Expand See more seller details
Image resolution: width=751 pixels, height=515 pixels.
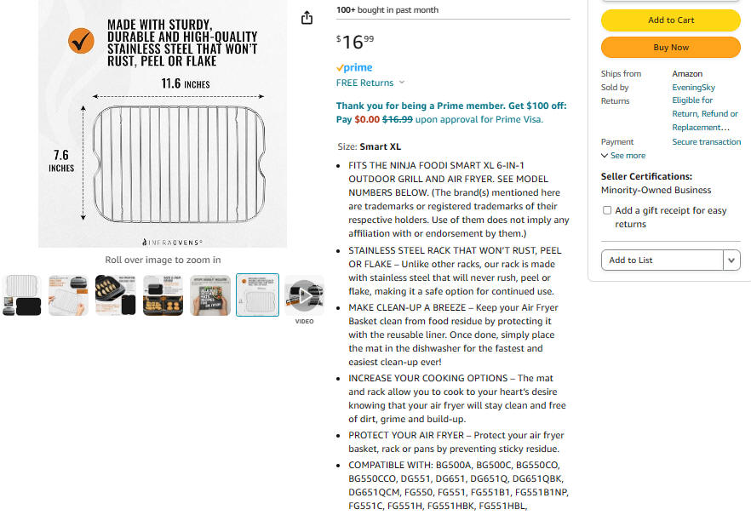pyautogui.click(x=623, y=156)
